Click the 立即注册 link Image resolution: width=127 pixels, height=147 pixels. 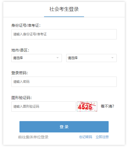tap(102, 137)
